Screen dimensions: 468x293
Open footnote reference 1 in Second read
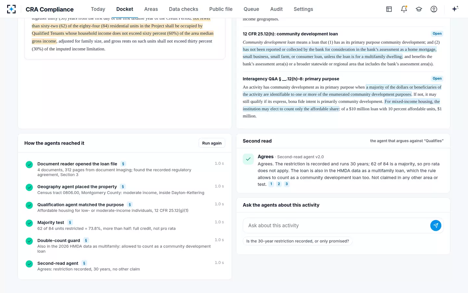tap(271, 184)
